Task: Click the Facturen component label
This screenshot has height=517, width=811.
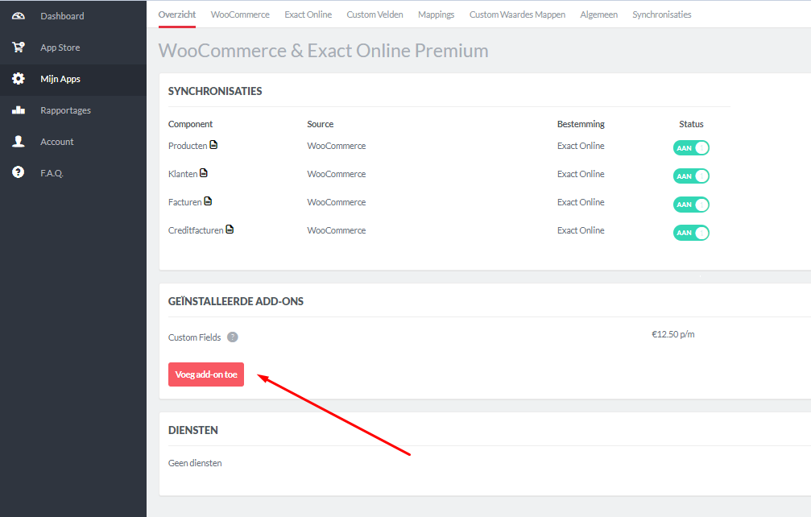Action: point(184,202)
